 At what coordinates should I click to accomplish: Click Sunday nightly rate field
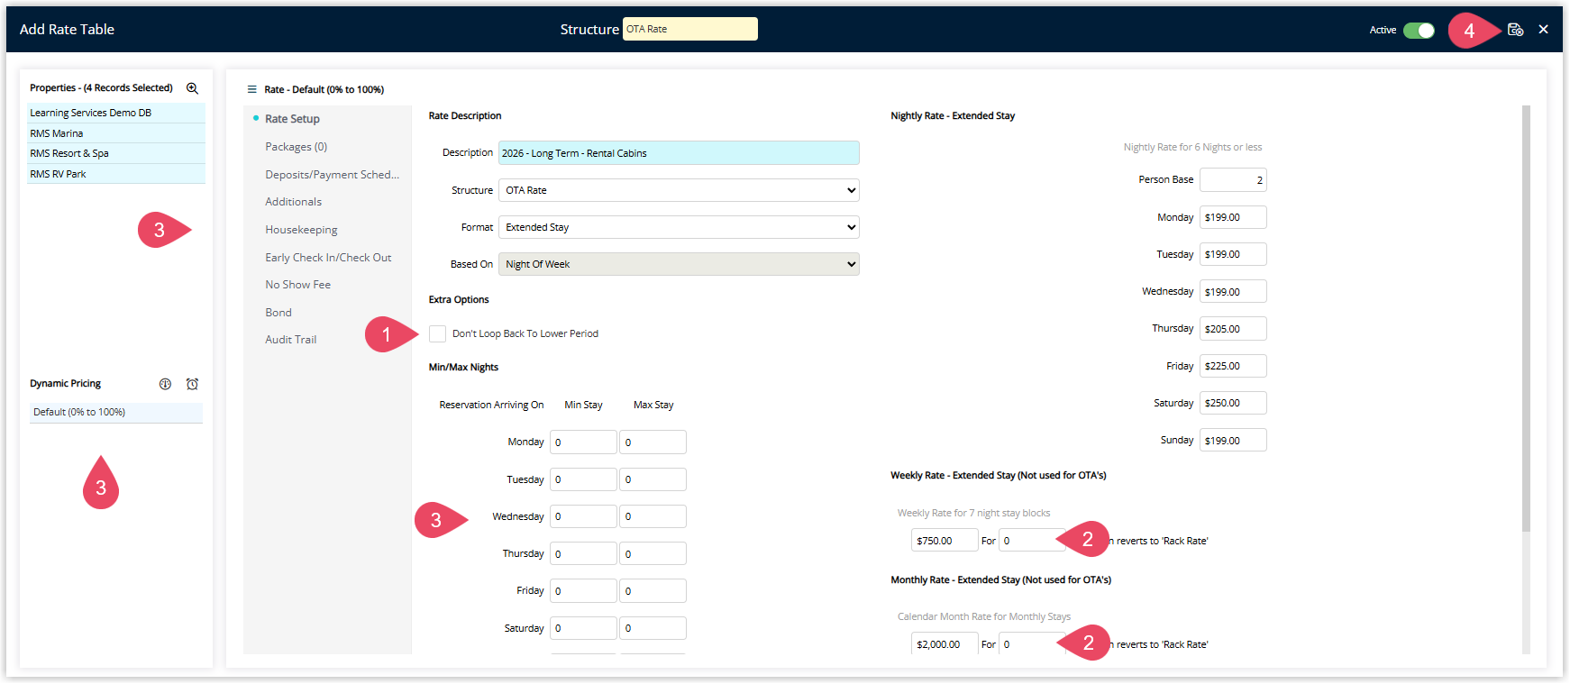coord(1233,441)
